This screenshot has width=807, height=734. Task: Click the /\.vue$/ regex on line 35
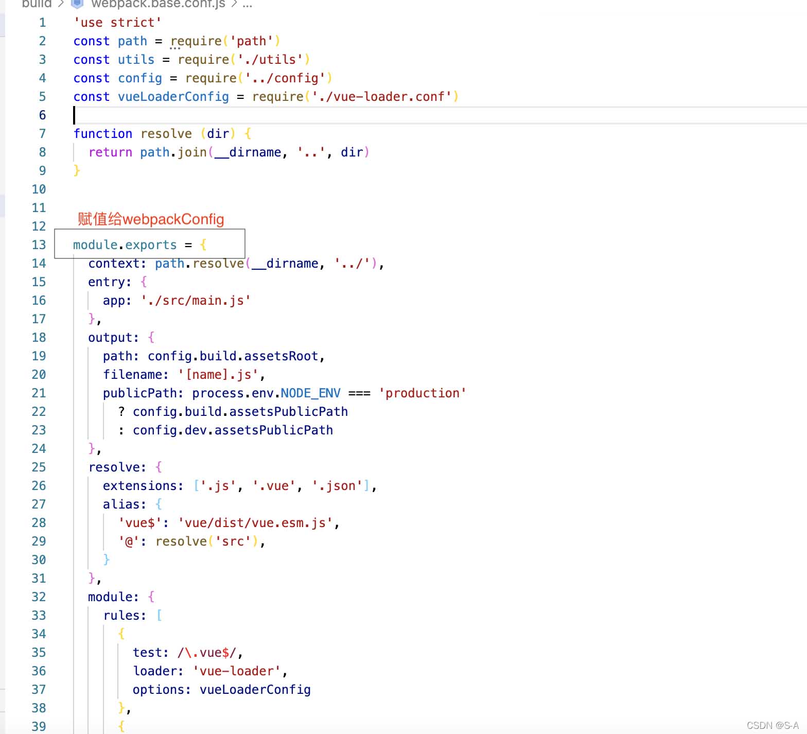pyautogui.click(x=207, y=653)
